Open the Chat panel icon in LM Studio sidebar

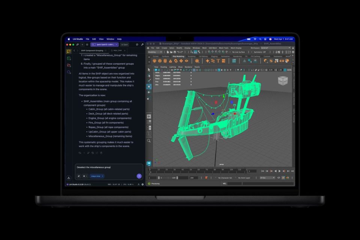click(x=69, y=51)
